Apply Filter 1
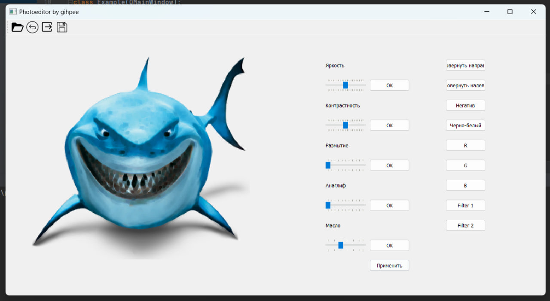Image resolution: width=550 pixels, height=301 pixels. 465,205
